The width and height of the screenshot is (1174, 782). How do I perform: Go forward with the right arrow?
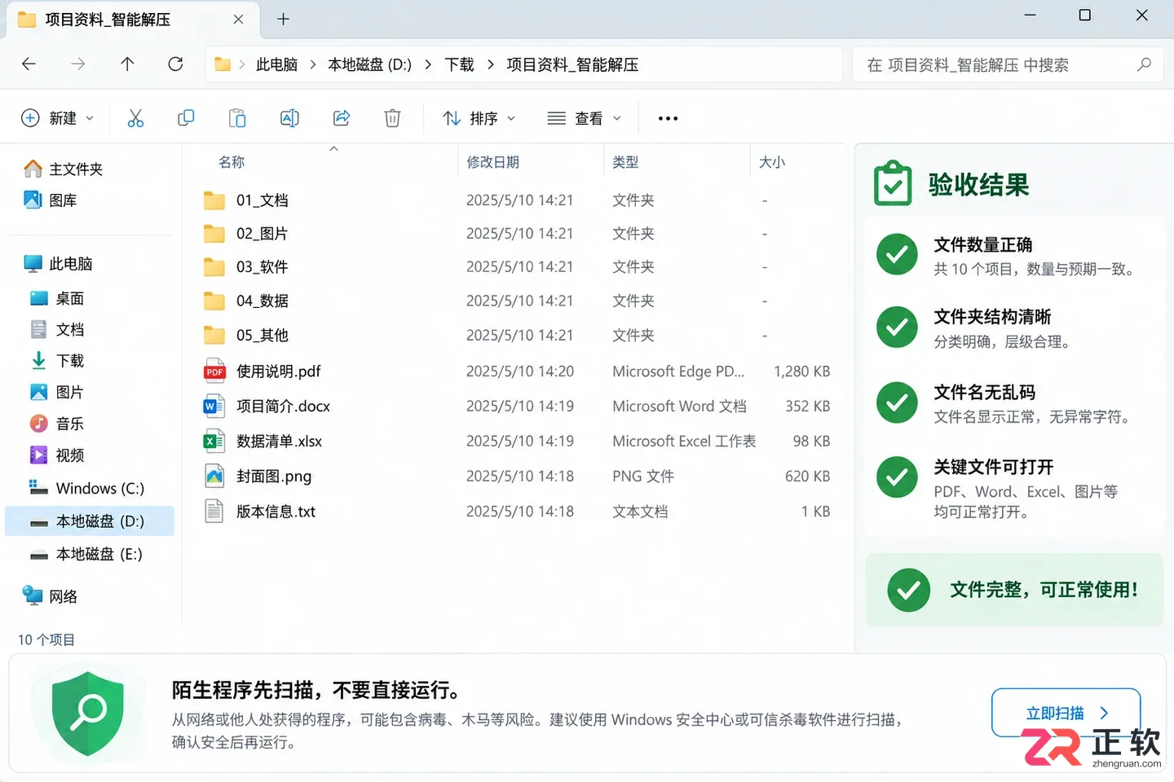(x=77, y=64)
